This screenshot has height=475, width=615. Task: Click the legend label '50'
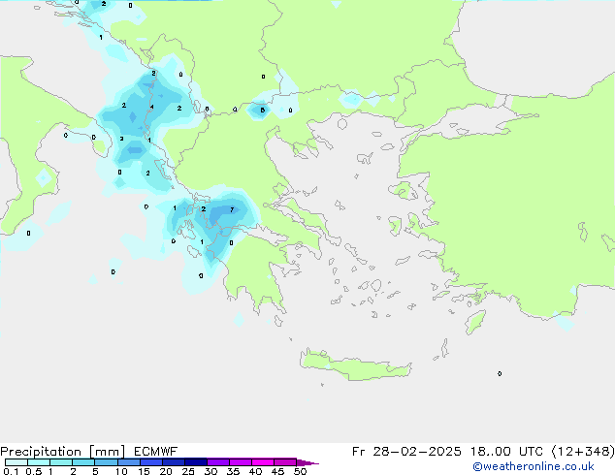tap(300, 471)
